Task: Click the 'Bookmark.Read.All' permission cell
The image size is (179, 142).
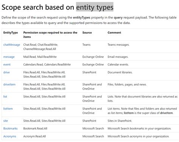Action: click(x=35, y=128)
